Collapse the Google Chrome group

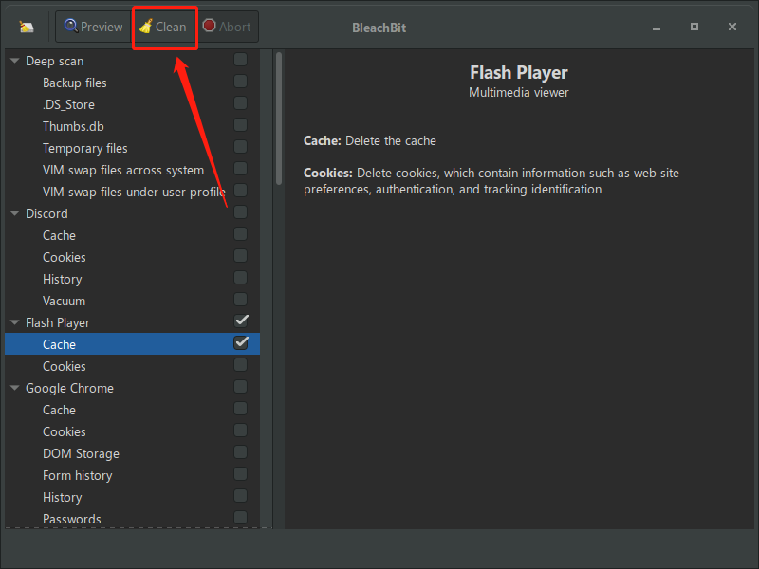15,389
